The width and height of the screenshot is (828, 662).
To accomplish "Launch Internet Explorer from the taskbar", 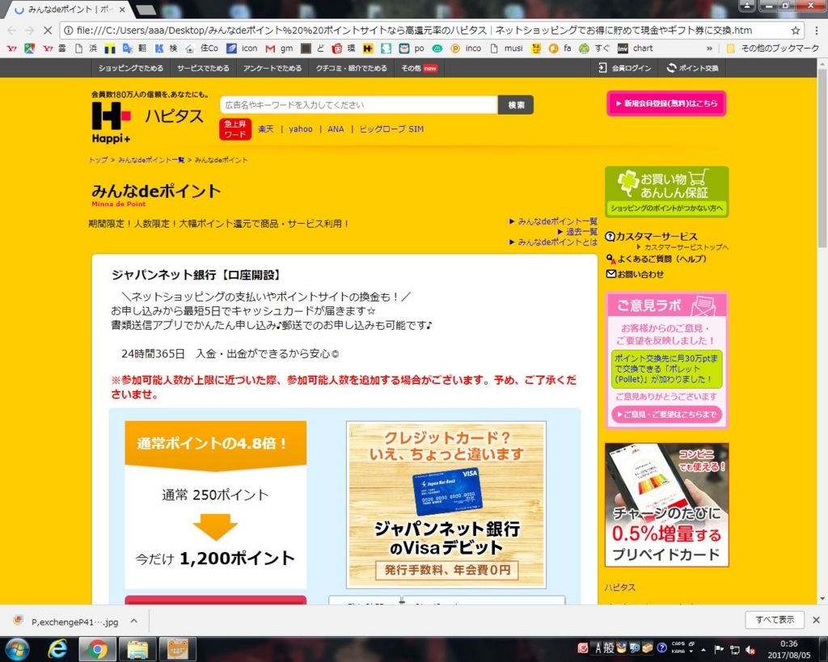I will tap(57, 649).
